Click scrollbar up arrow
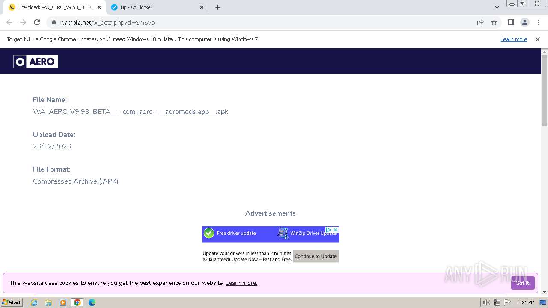Screen dimensions: 548x308 (545, 52)
